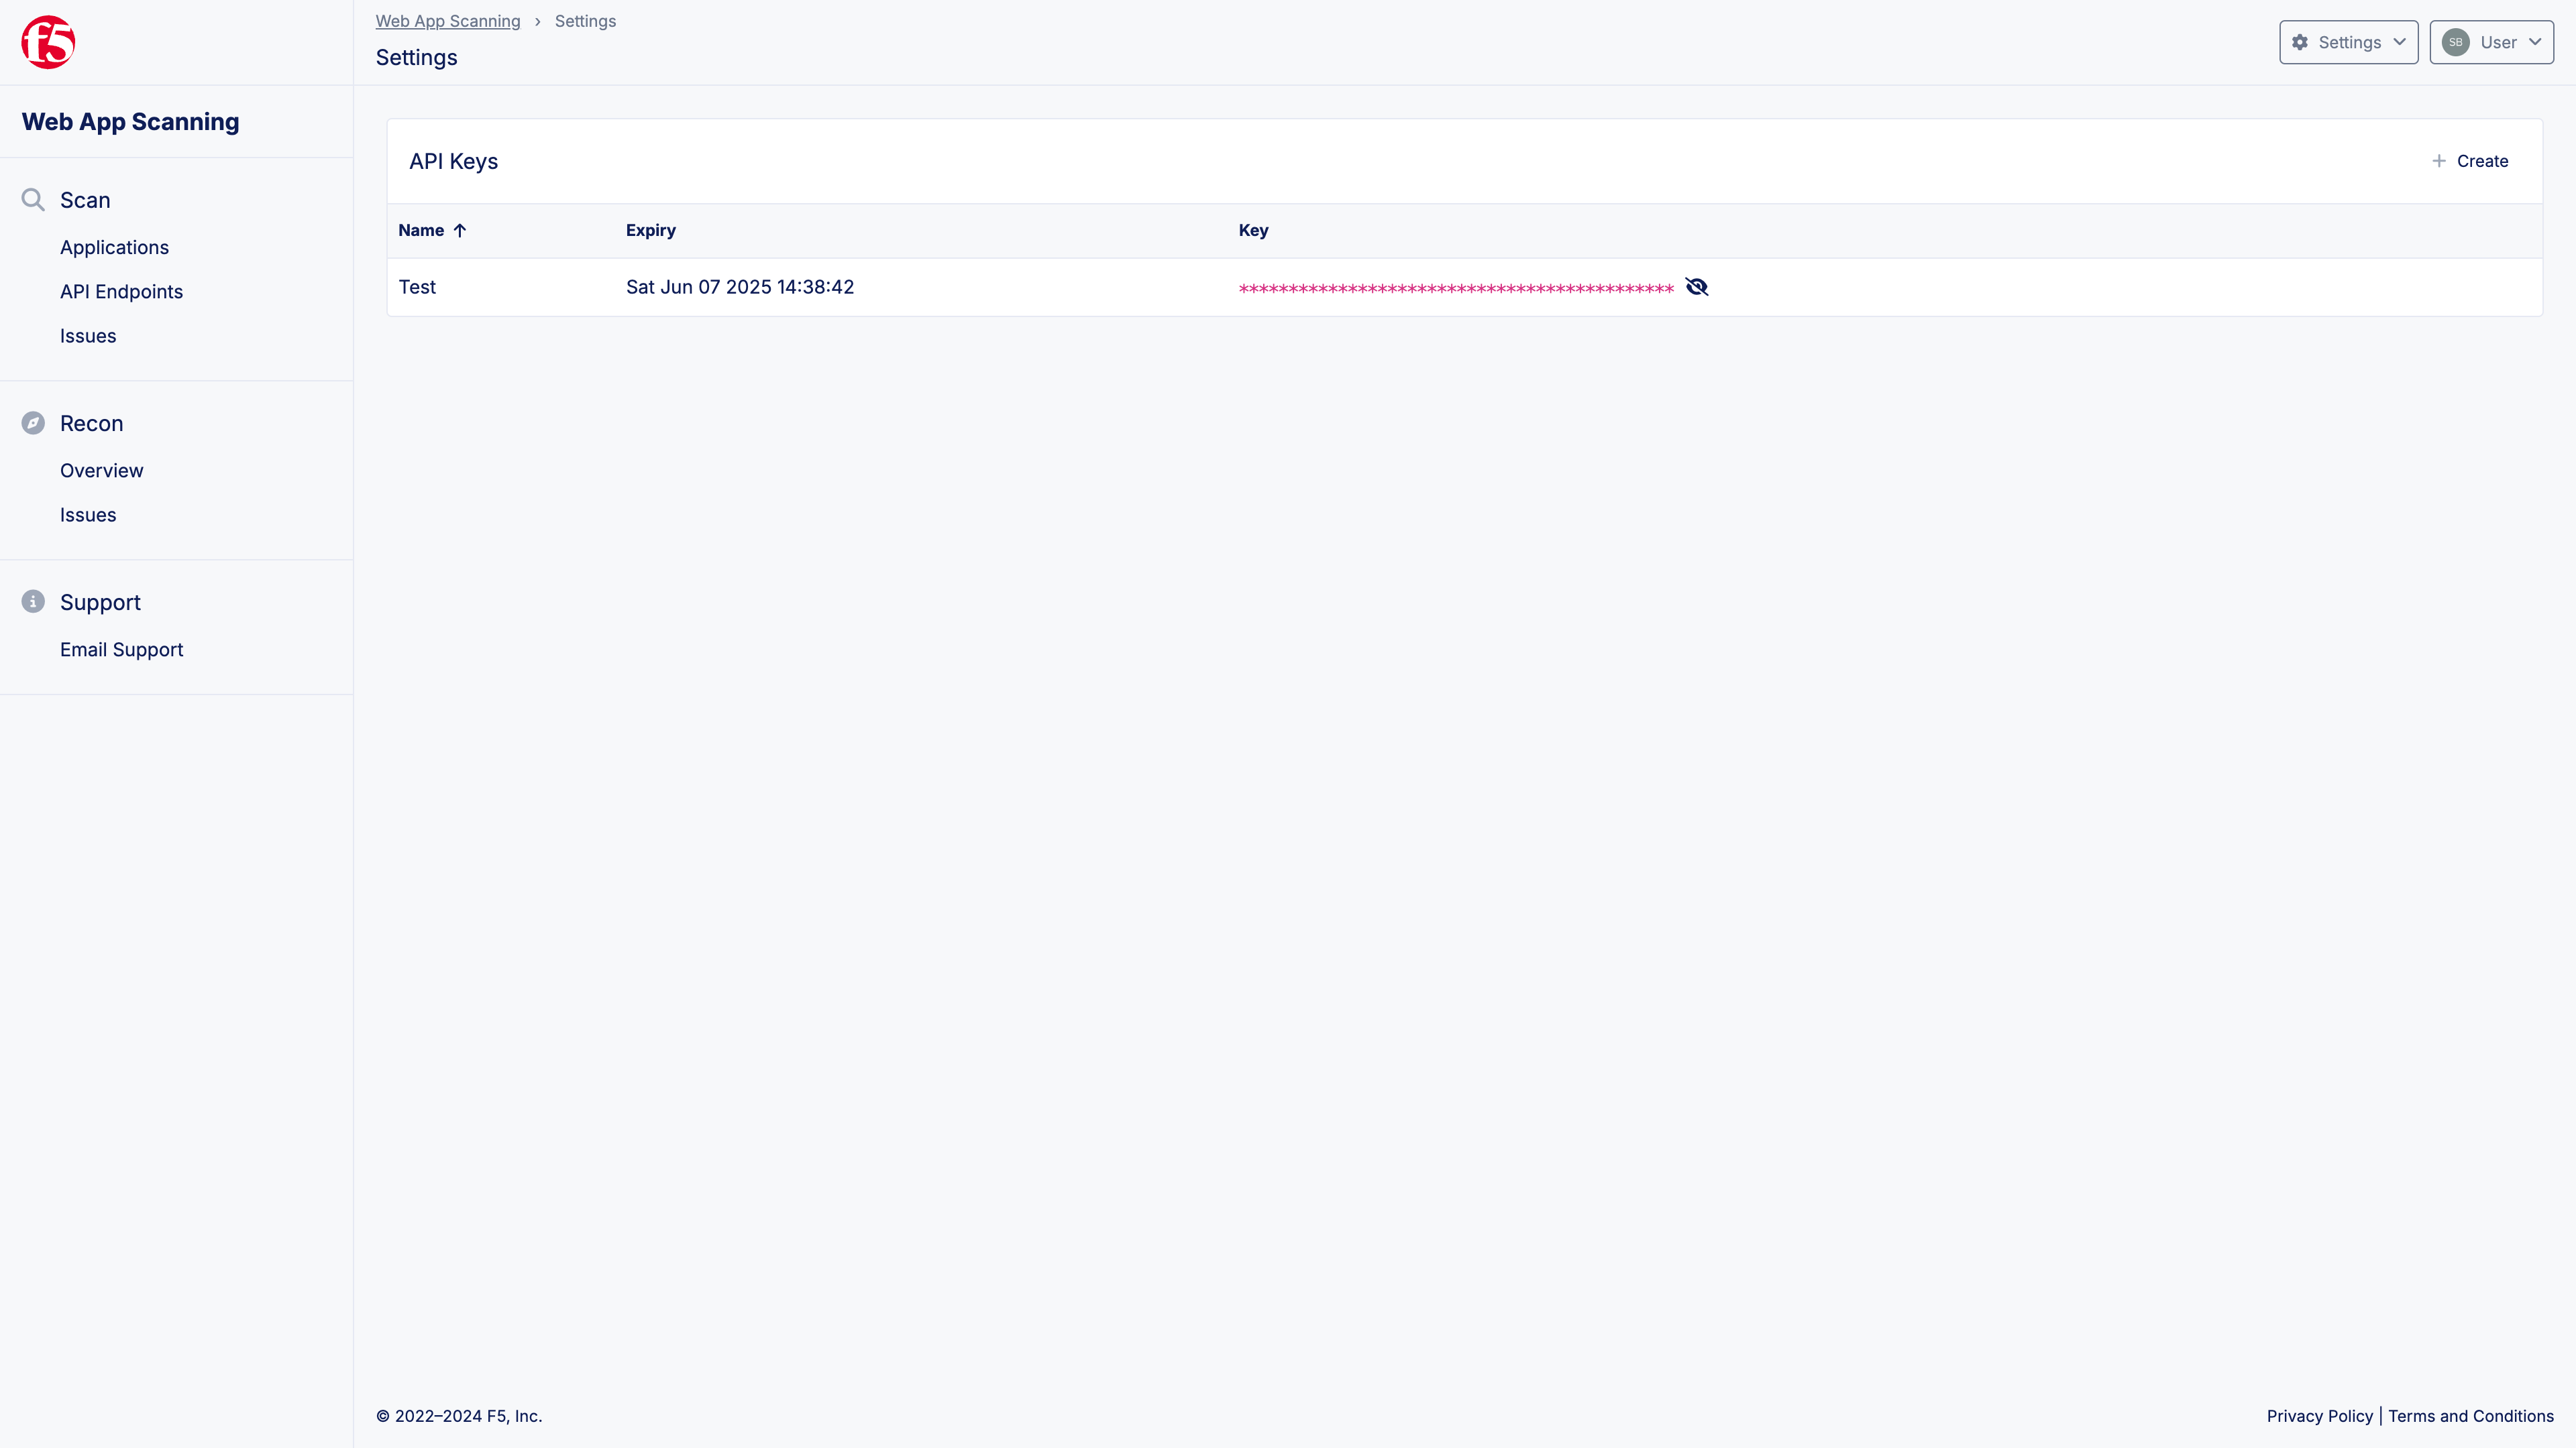Click the Support info icon in sidebar
This screenshot has height=1448, width=2576.
coord(33,601)
